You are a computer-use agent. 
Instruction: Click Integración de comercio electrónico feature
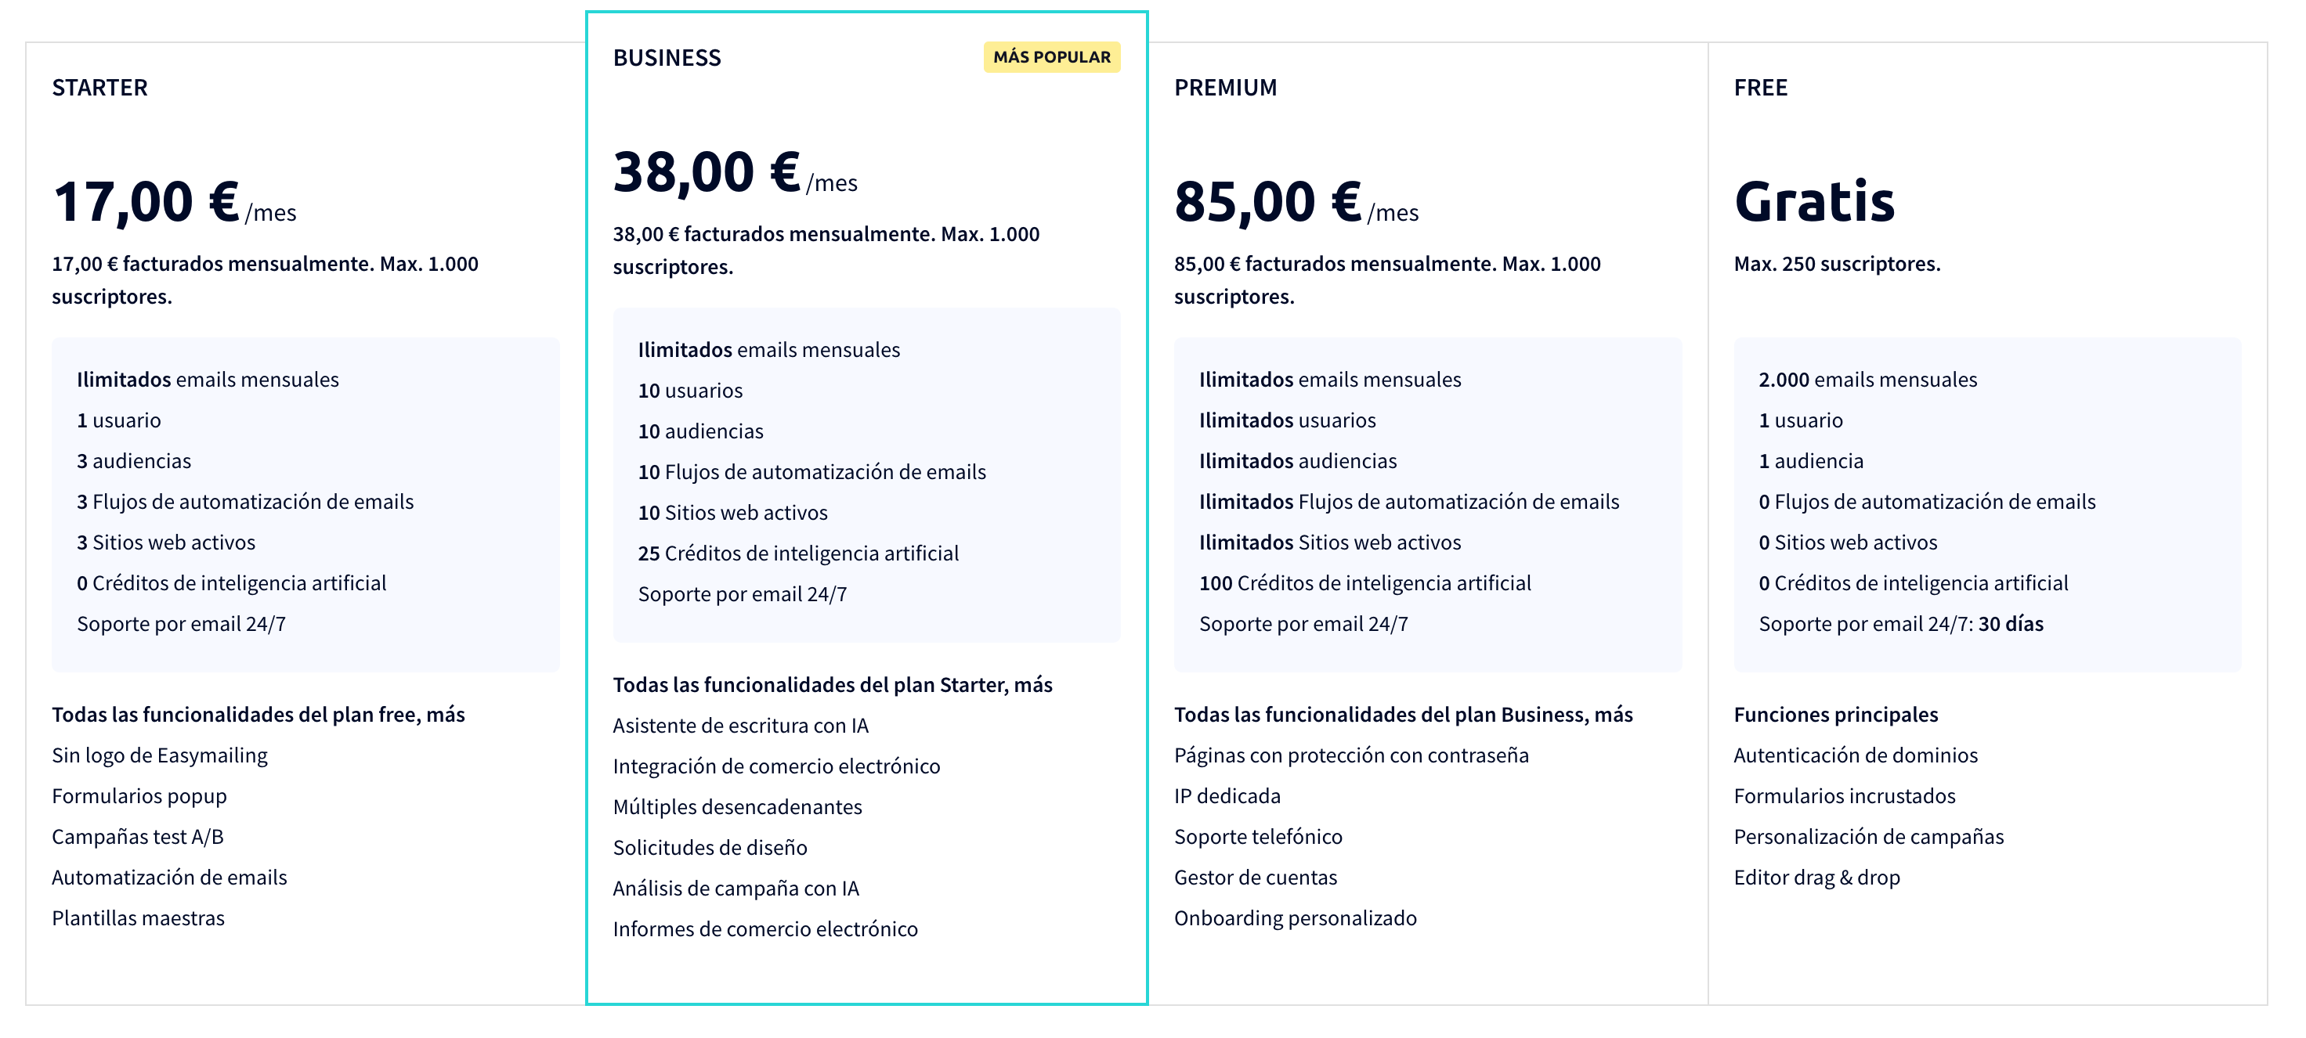point(777,766)
